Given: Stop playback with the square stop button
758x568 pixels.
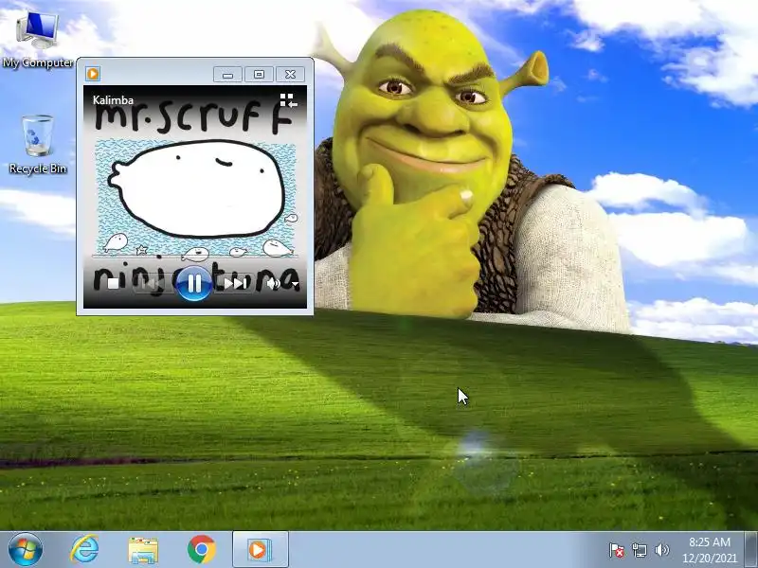Looking at the screenshot, I should (113, 283).
